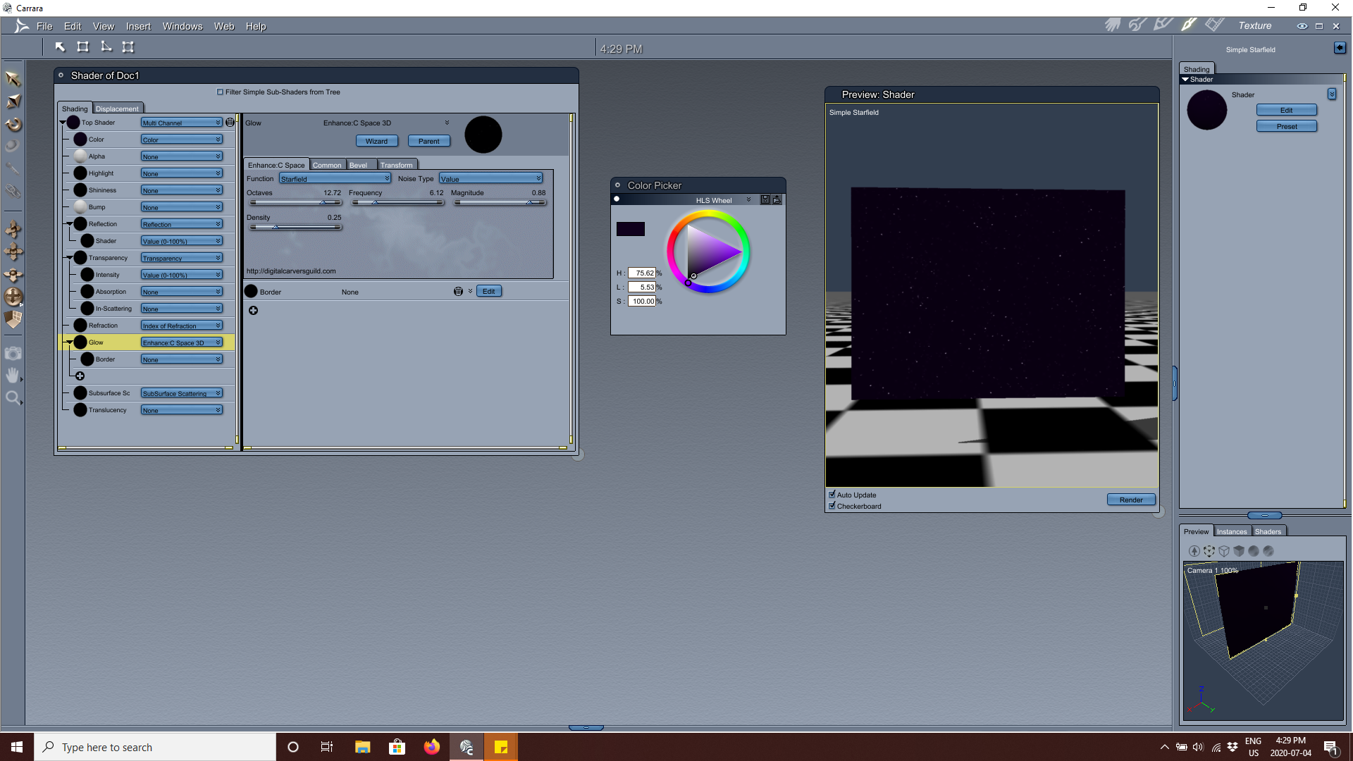The image size is (1353, 761).
Task: Select the Rotate tool in left toolbar
Action: pyautogui.click(x=13, y=125)
